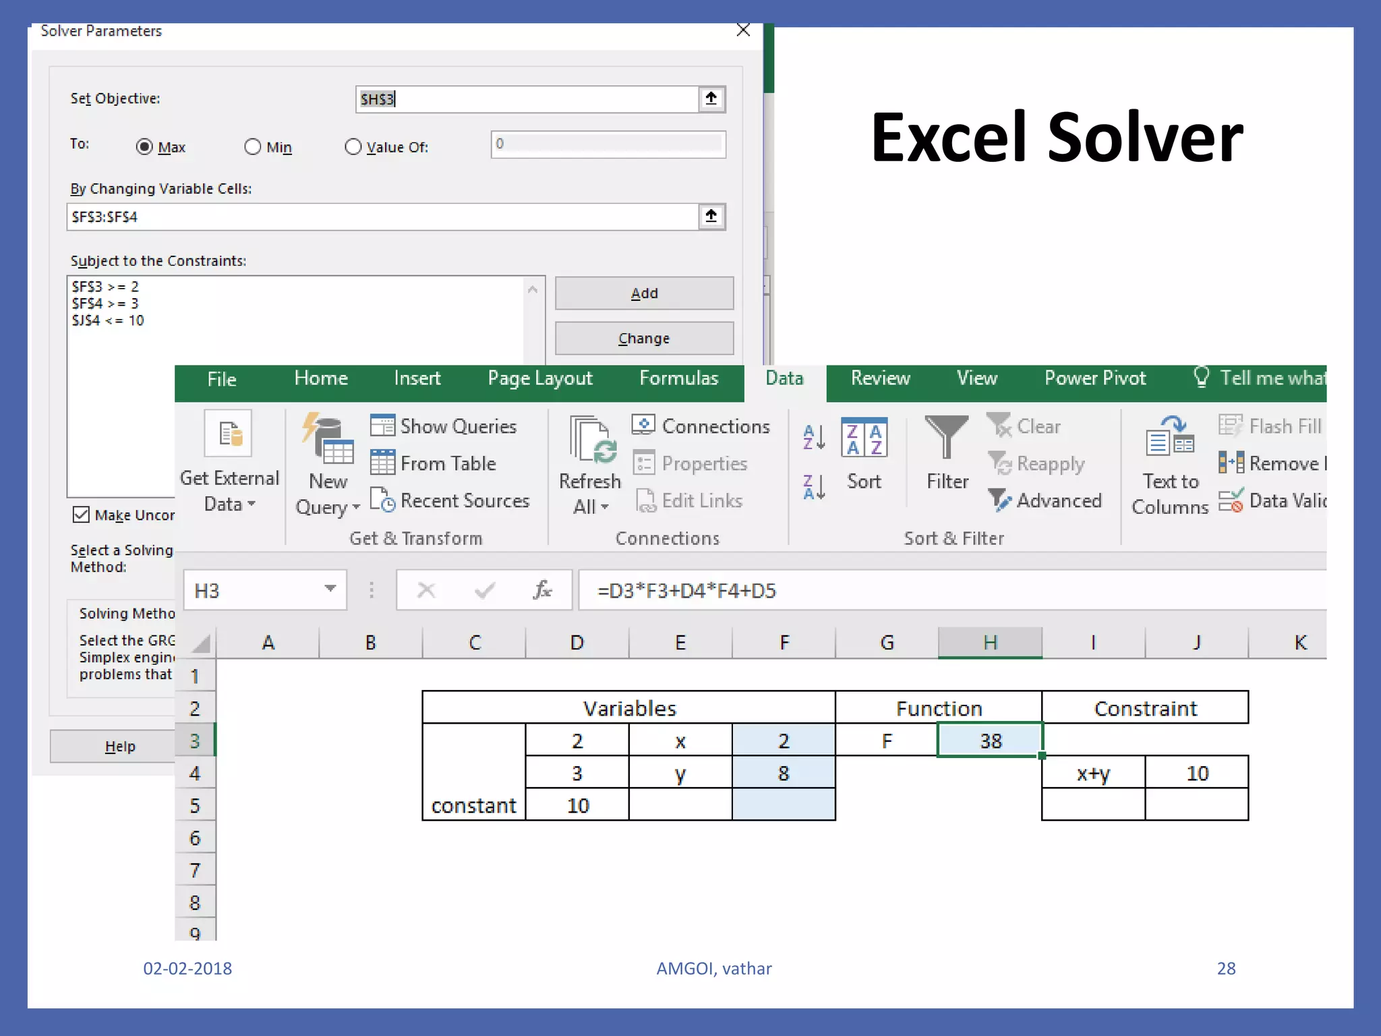Image resolution: width=1381 pixels, height=1036 pixels.
Task: Select column H header
Action: tap(990, 642)
